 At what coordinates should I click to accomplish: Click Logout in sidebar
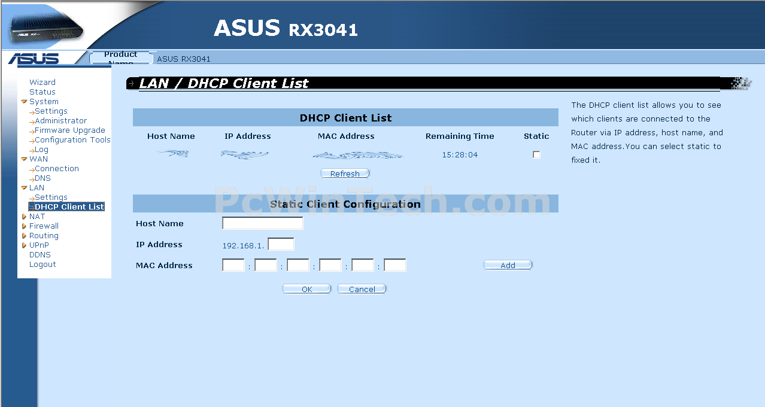pyautogui.click(x=42, y=265)
